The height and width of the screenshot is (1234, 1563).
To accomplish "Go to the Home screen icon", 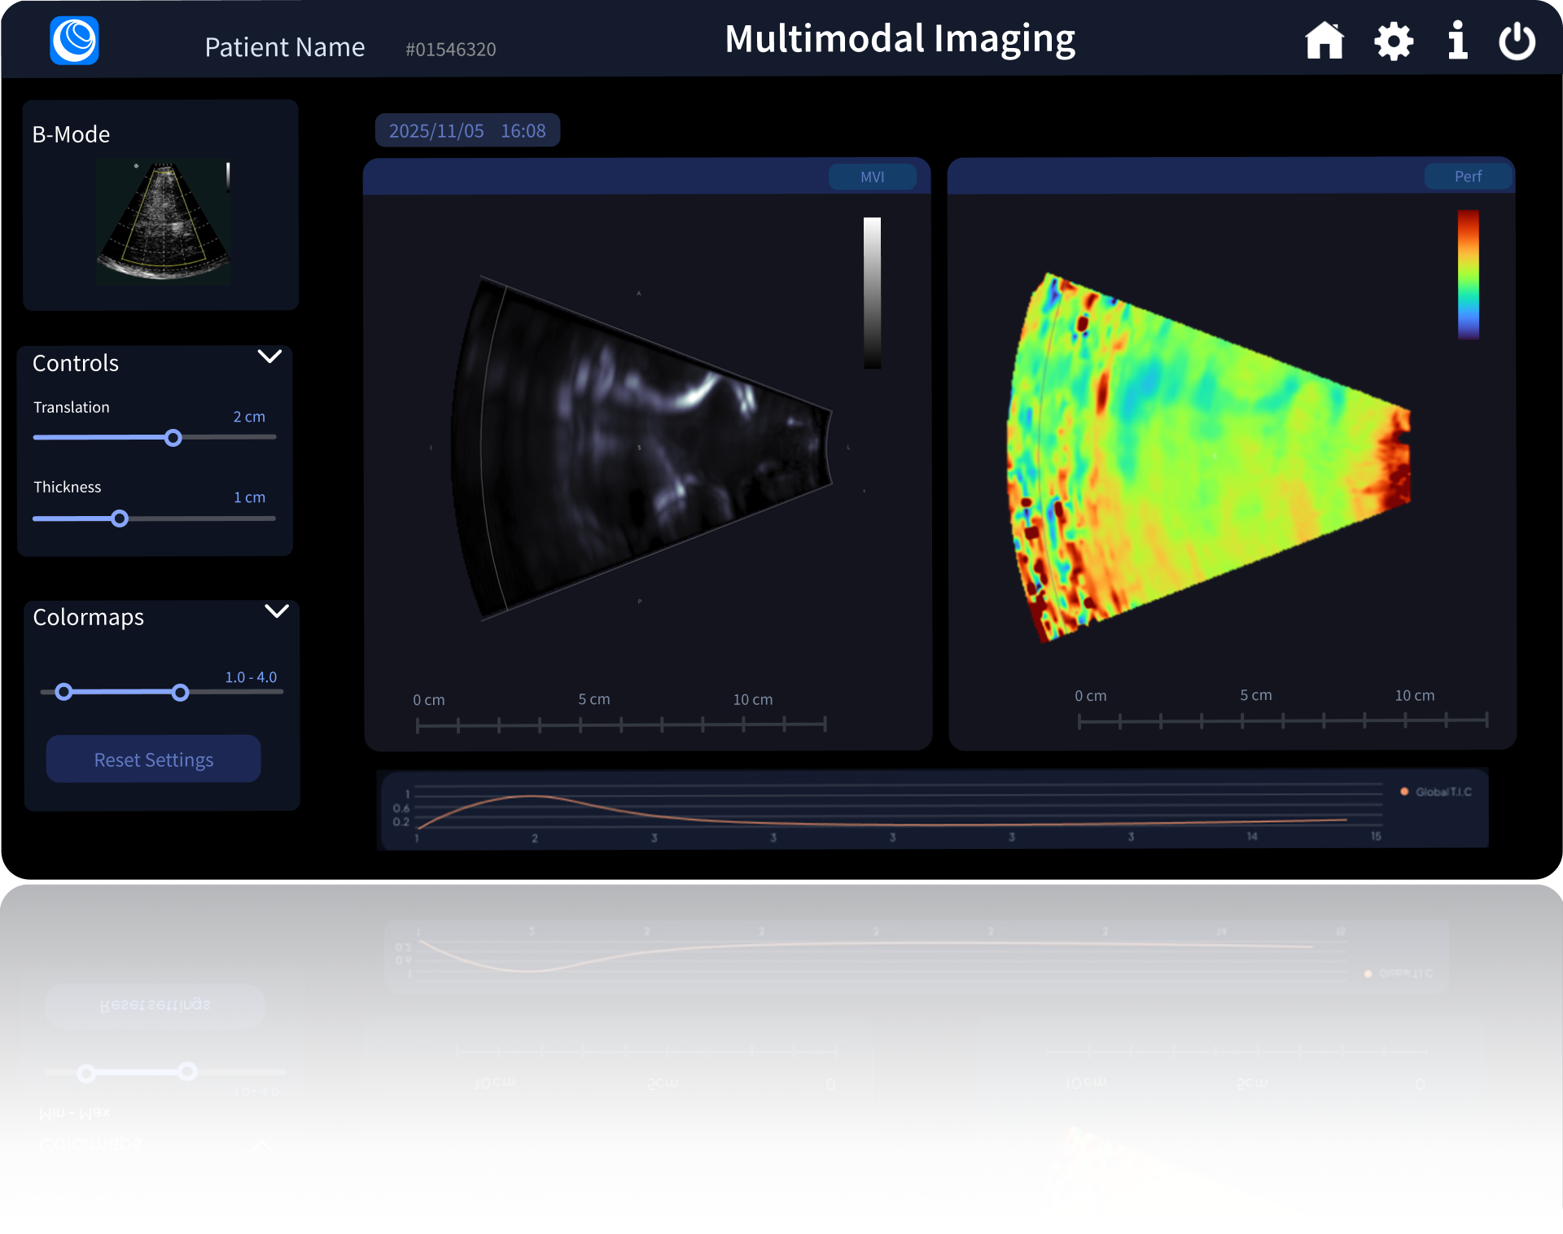I will (x=1324, y=41).
